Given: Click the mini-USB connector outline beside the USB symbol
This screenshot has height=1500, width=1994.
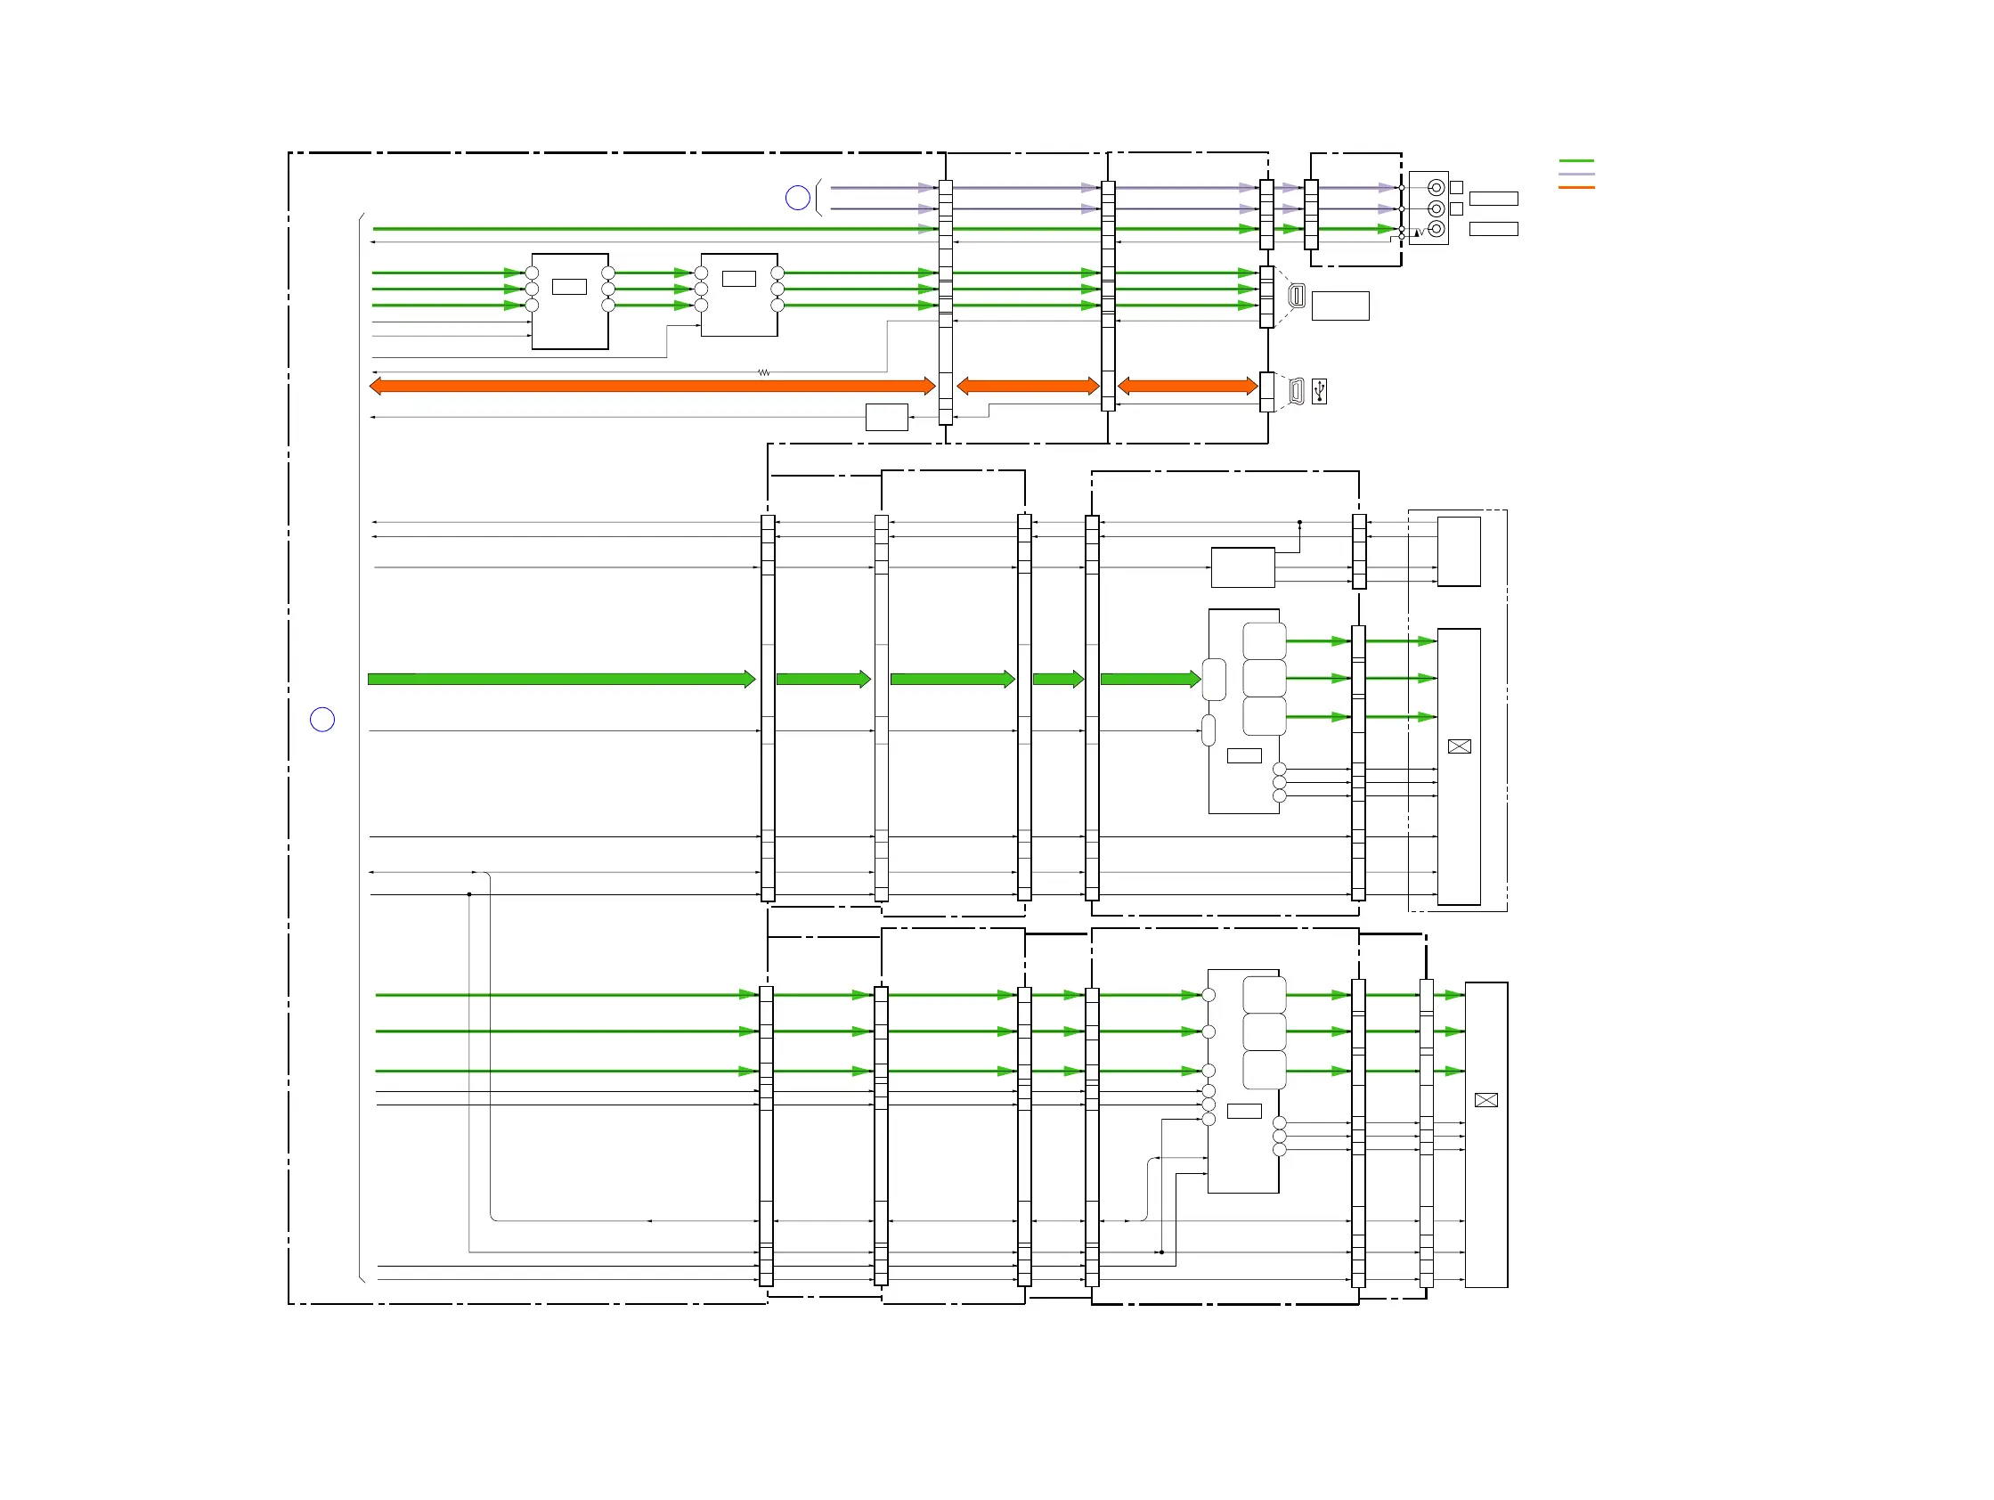Looking at the screenshot, I should tap(1297, 391).
